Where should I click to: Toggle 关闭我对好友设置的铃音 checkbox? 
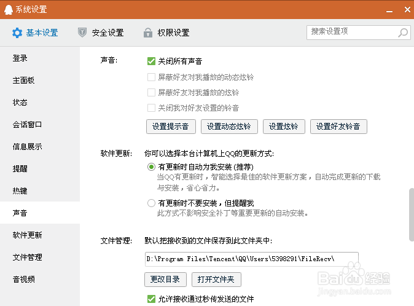[x=151, y=108]
